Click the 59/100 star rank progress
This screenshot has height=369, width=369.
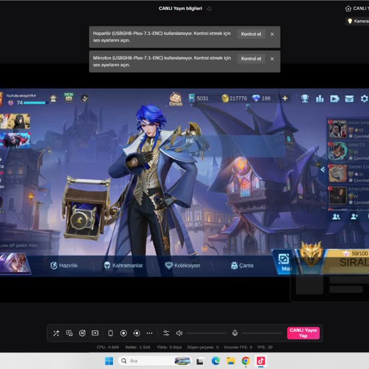pyautogui.click(x=356, y=254)
